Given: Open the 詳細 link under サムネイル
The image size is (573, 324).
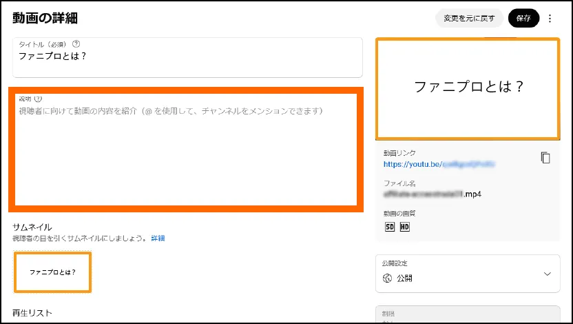Looking at the screenshot, I should (158, 239).
